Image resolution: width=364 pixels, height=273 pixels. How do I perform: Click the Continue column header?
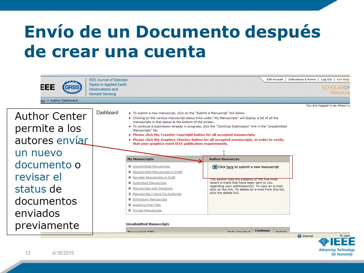262,230
